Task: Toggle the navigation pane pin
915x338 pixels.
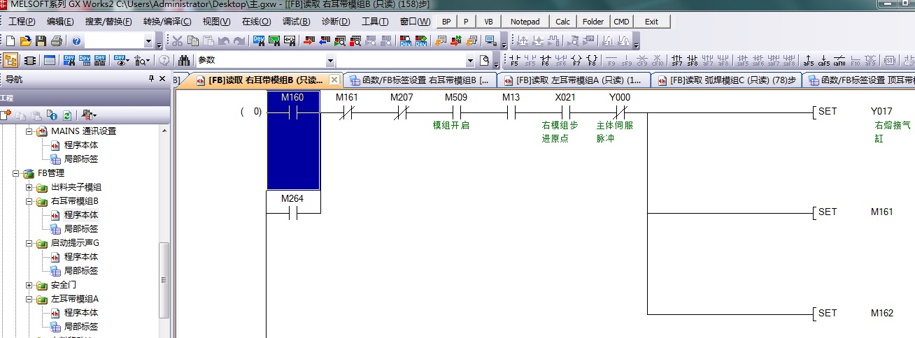Action: coord(151,79)
